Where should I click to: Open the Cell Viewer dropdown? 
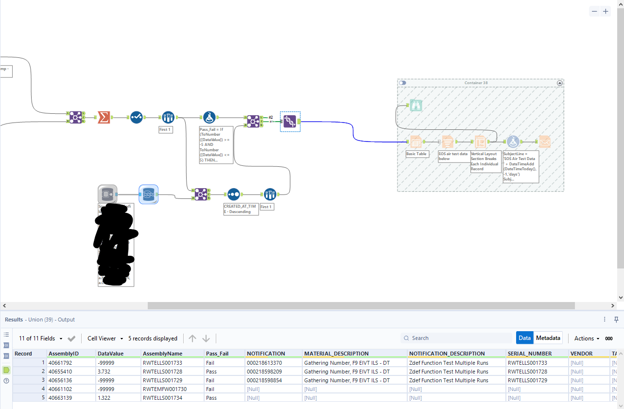(x=104, y=338)
